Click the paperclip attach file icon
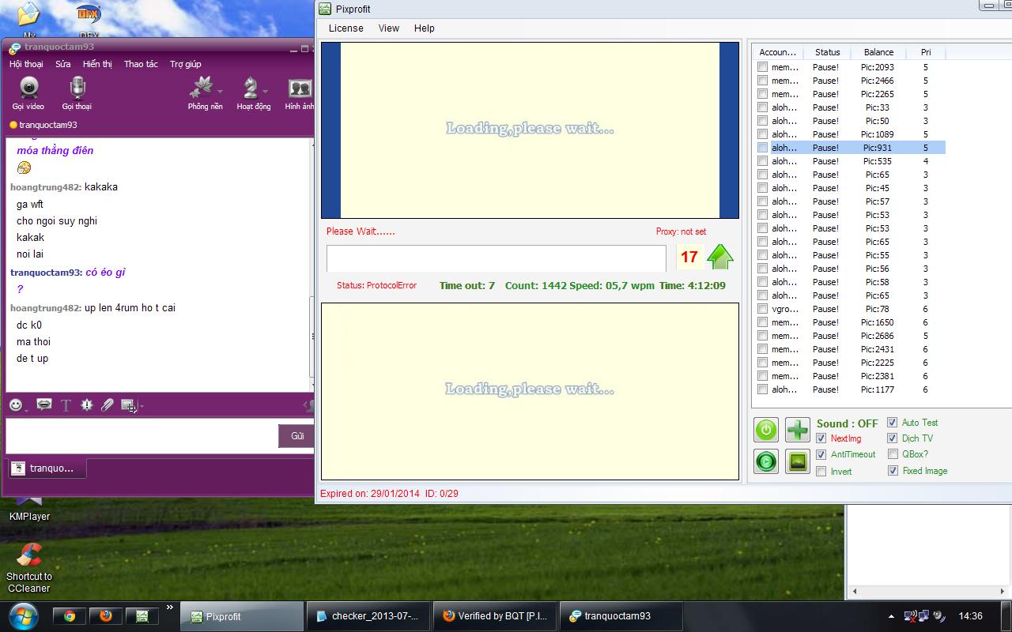The width and height of the screenshot is (1012, 632). coord(107,405)
